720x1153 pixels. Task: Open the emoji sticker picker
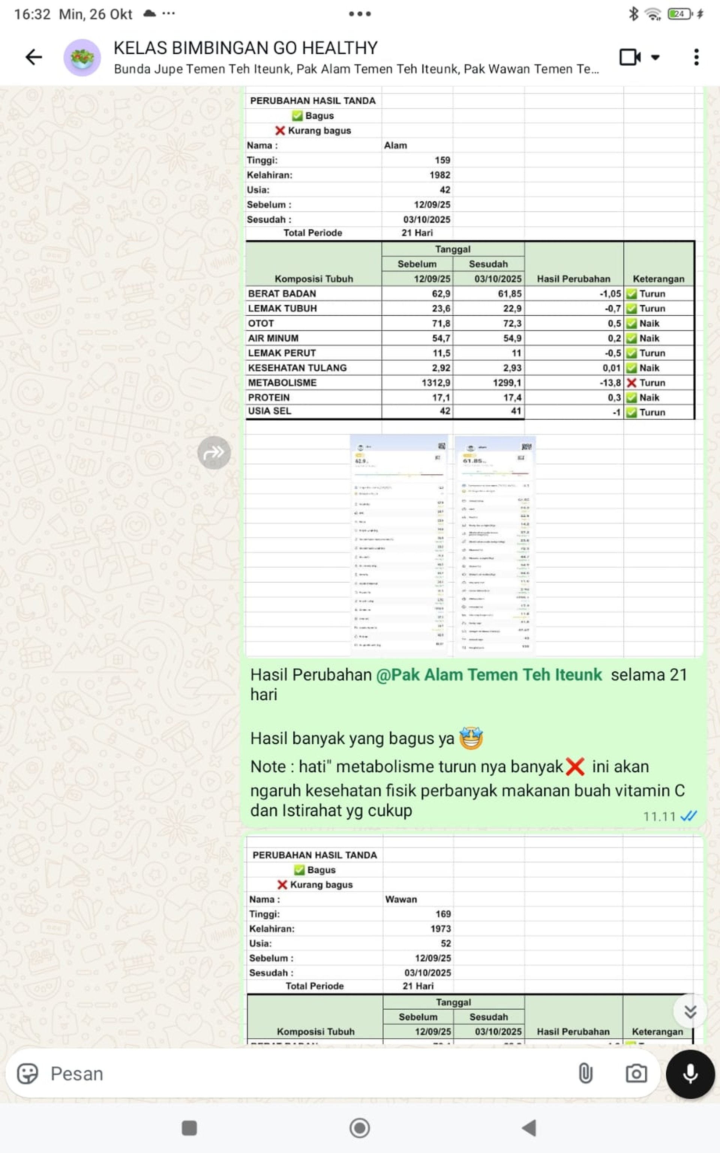28,1074
